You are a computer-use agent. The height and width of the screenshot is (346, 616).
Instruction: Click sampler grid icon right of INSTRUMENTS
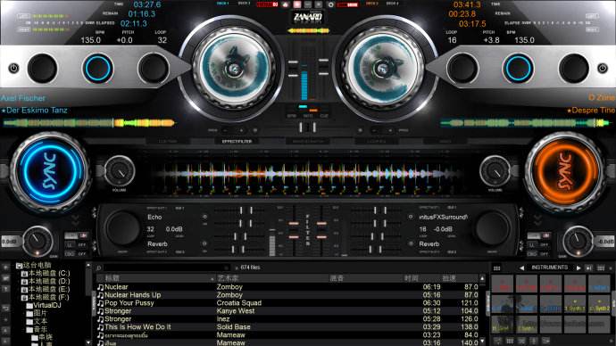[x=601, y=268]
